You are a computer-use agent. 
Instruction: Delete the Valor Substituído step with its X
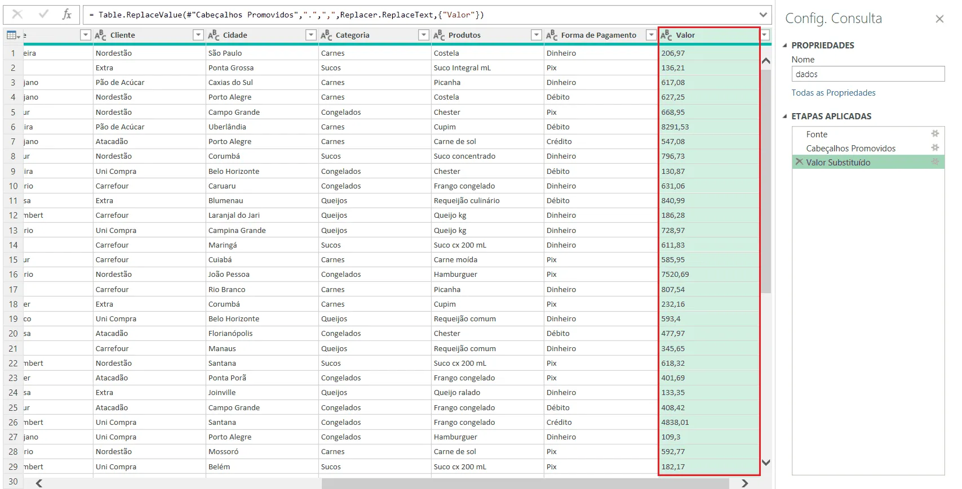coord(799,162)
